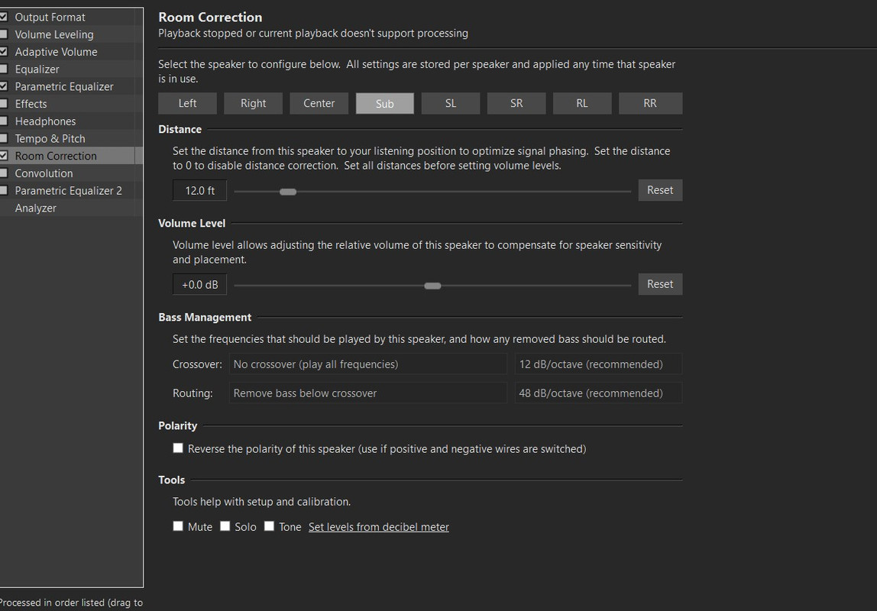Screen dimensions: 877x611
Task: Enable the Headphones checkbox
Action: 3,121
